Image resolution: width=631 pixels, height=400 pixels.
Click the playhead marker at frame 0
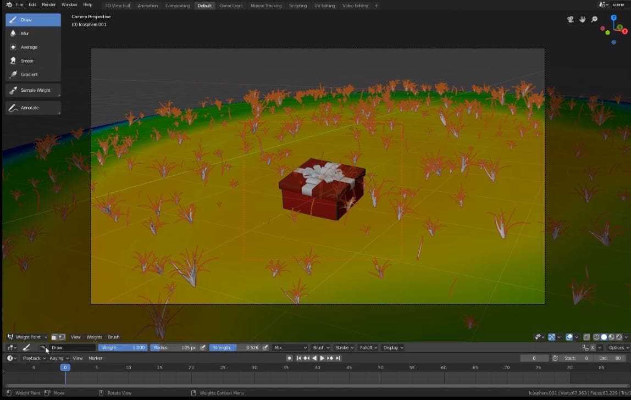[65, 368]
